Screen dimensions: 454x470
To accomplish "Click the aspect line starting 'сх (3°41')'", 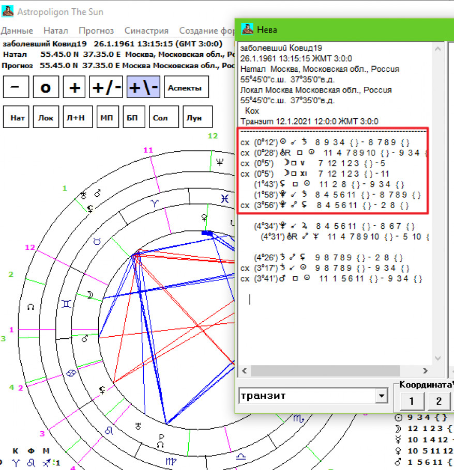I will pyautogui.click(x=331, y=278).
